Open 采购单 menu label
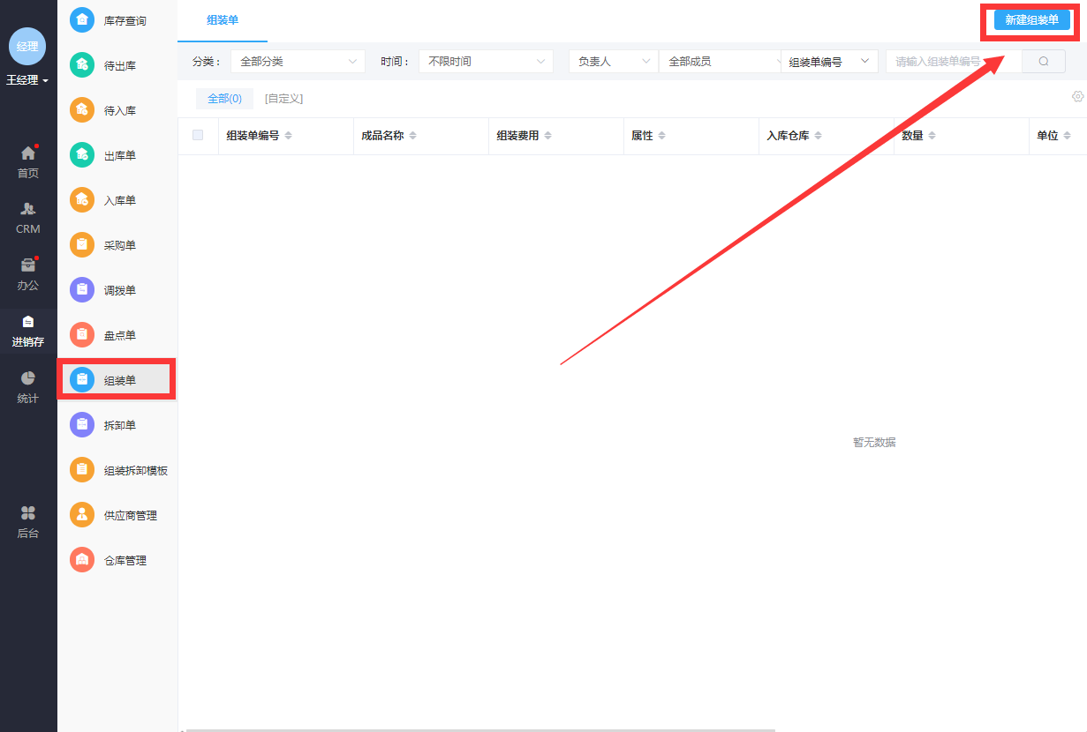 click(x=120, y=245)
